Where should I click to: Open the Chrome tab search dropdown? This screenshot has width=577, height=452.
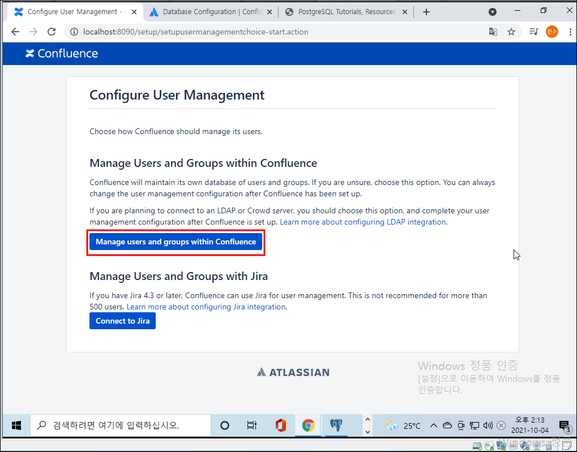[493, 12]
